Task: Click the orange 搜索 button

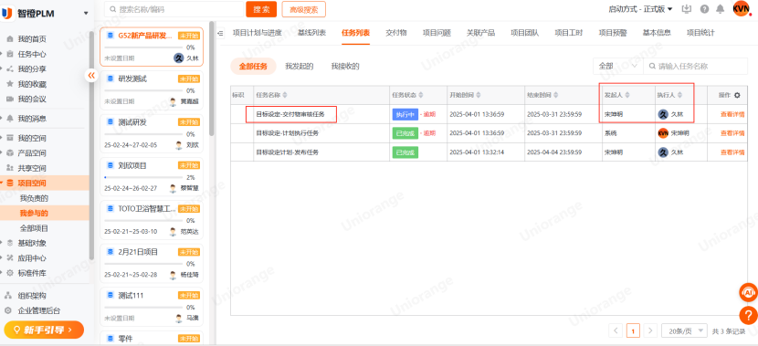Action: pyautogui.click(x=261, y=9)
